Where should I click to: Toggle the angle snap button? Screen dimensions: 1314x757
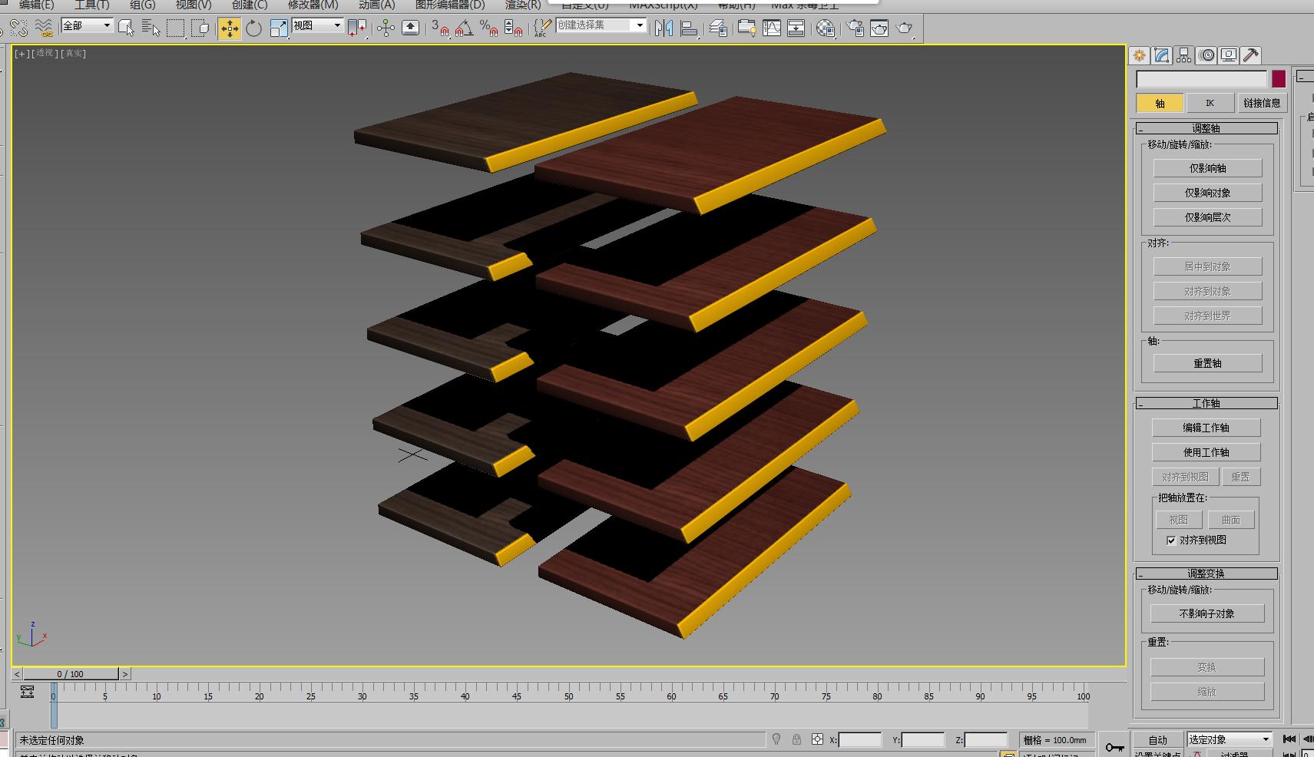tap(464, 29)
